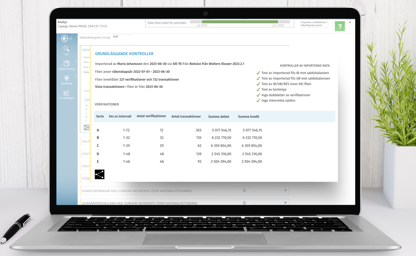Click the small forward arrow beside back
Image resolution: width=416 pixels, height=256 pixels.
pyautogui.click(x=71, y=39)
